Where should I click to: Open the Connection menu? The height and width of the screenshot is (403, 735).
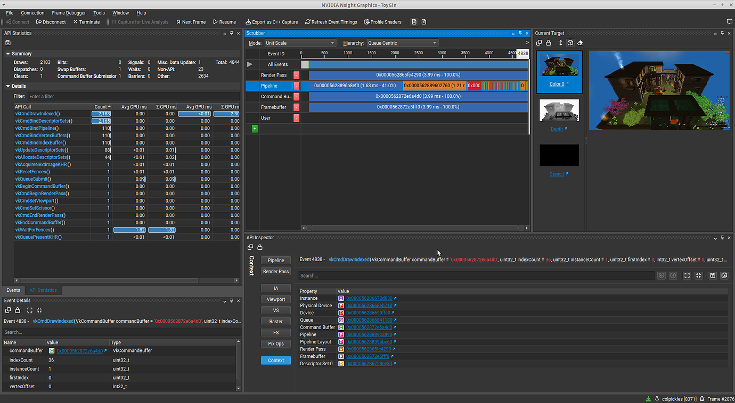tap(33, 13)
